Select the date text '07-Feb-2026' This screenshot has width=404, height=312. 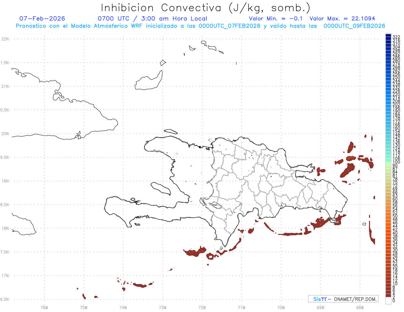42,19
